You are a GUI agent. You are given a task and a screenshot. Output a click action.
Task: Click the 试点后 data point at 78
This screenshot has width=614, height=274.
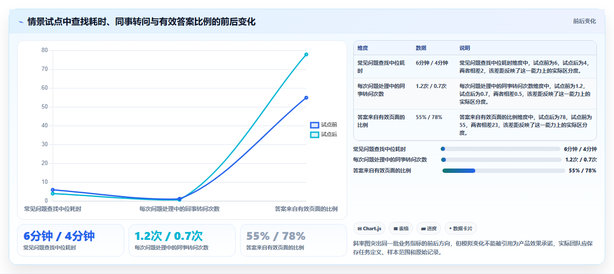click(x=306, y=54)
